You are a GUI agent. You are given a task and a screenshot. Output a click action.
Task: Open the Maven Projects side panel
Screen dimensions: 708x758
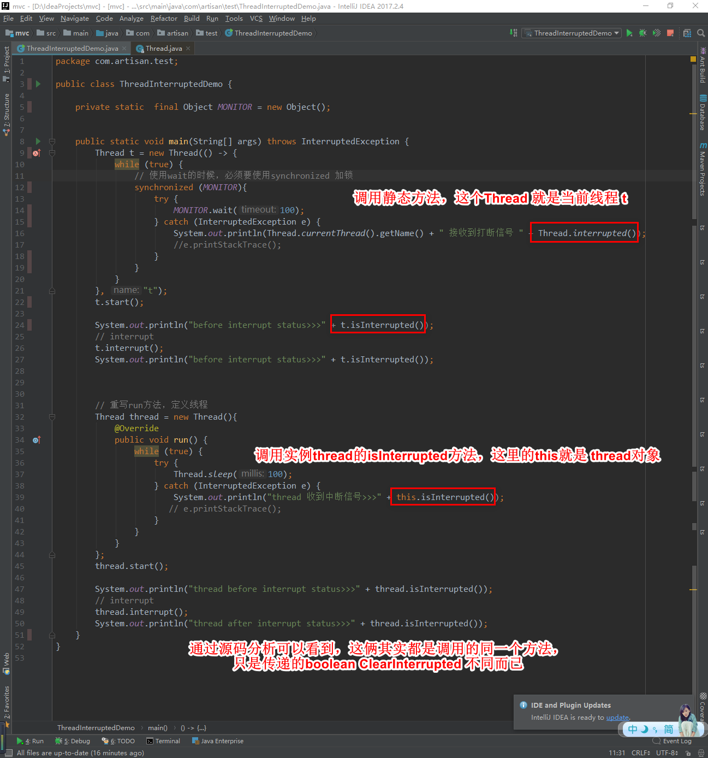pos(703,169)
